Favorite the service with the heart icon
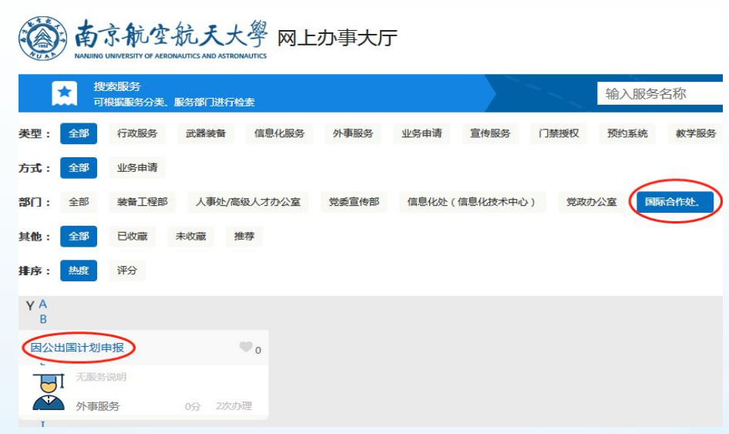 (x=246, y=348)
